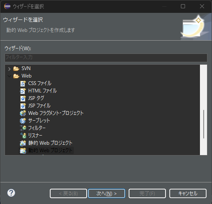Select CSS ファイル wizard
The height and width of the screenshot is (204, 212).
40,83
